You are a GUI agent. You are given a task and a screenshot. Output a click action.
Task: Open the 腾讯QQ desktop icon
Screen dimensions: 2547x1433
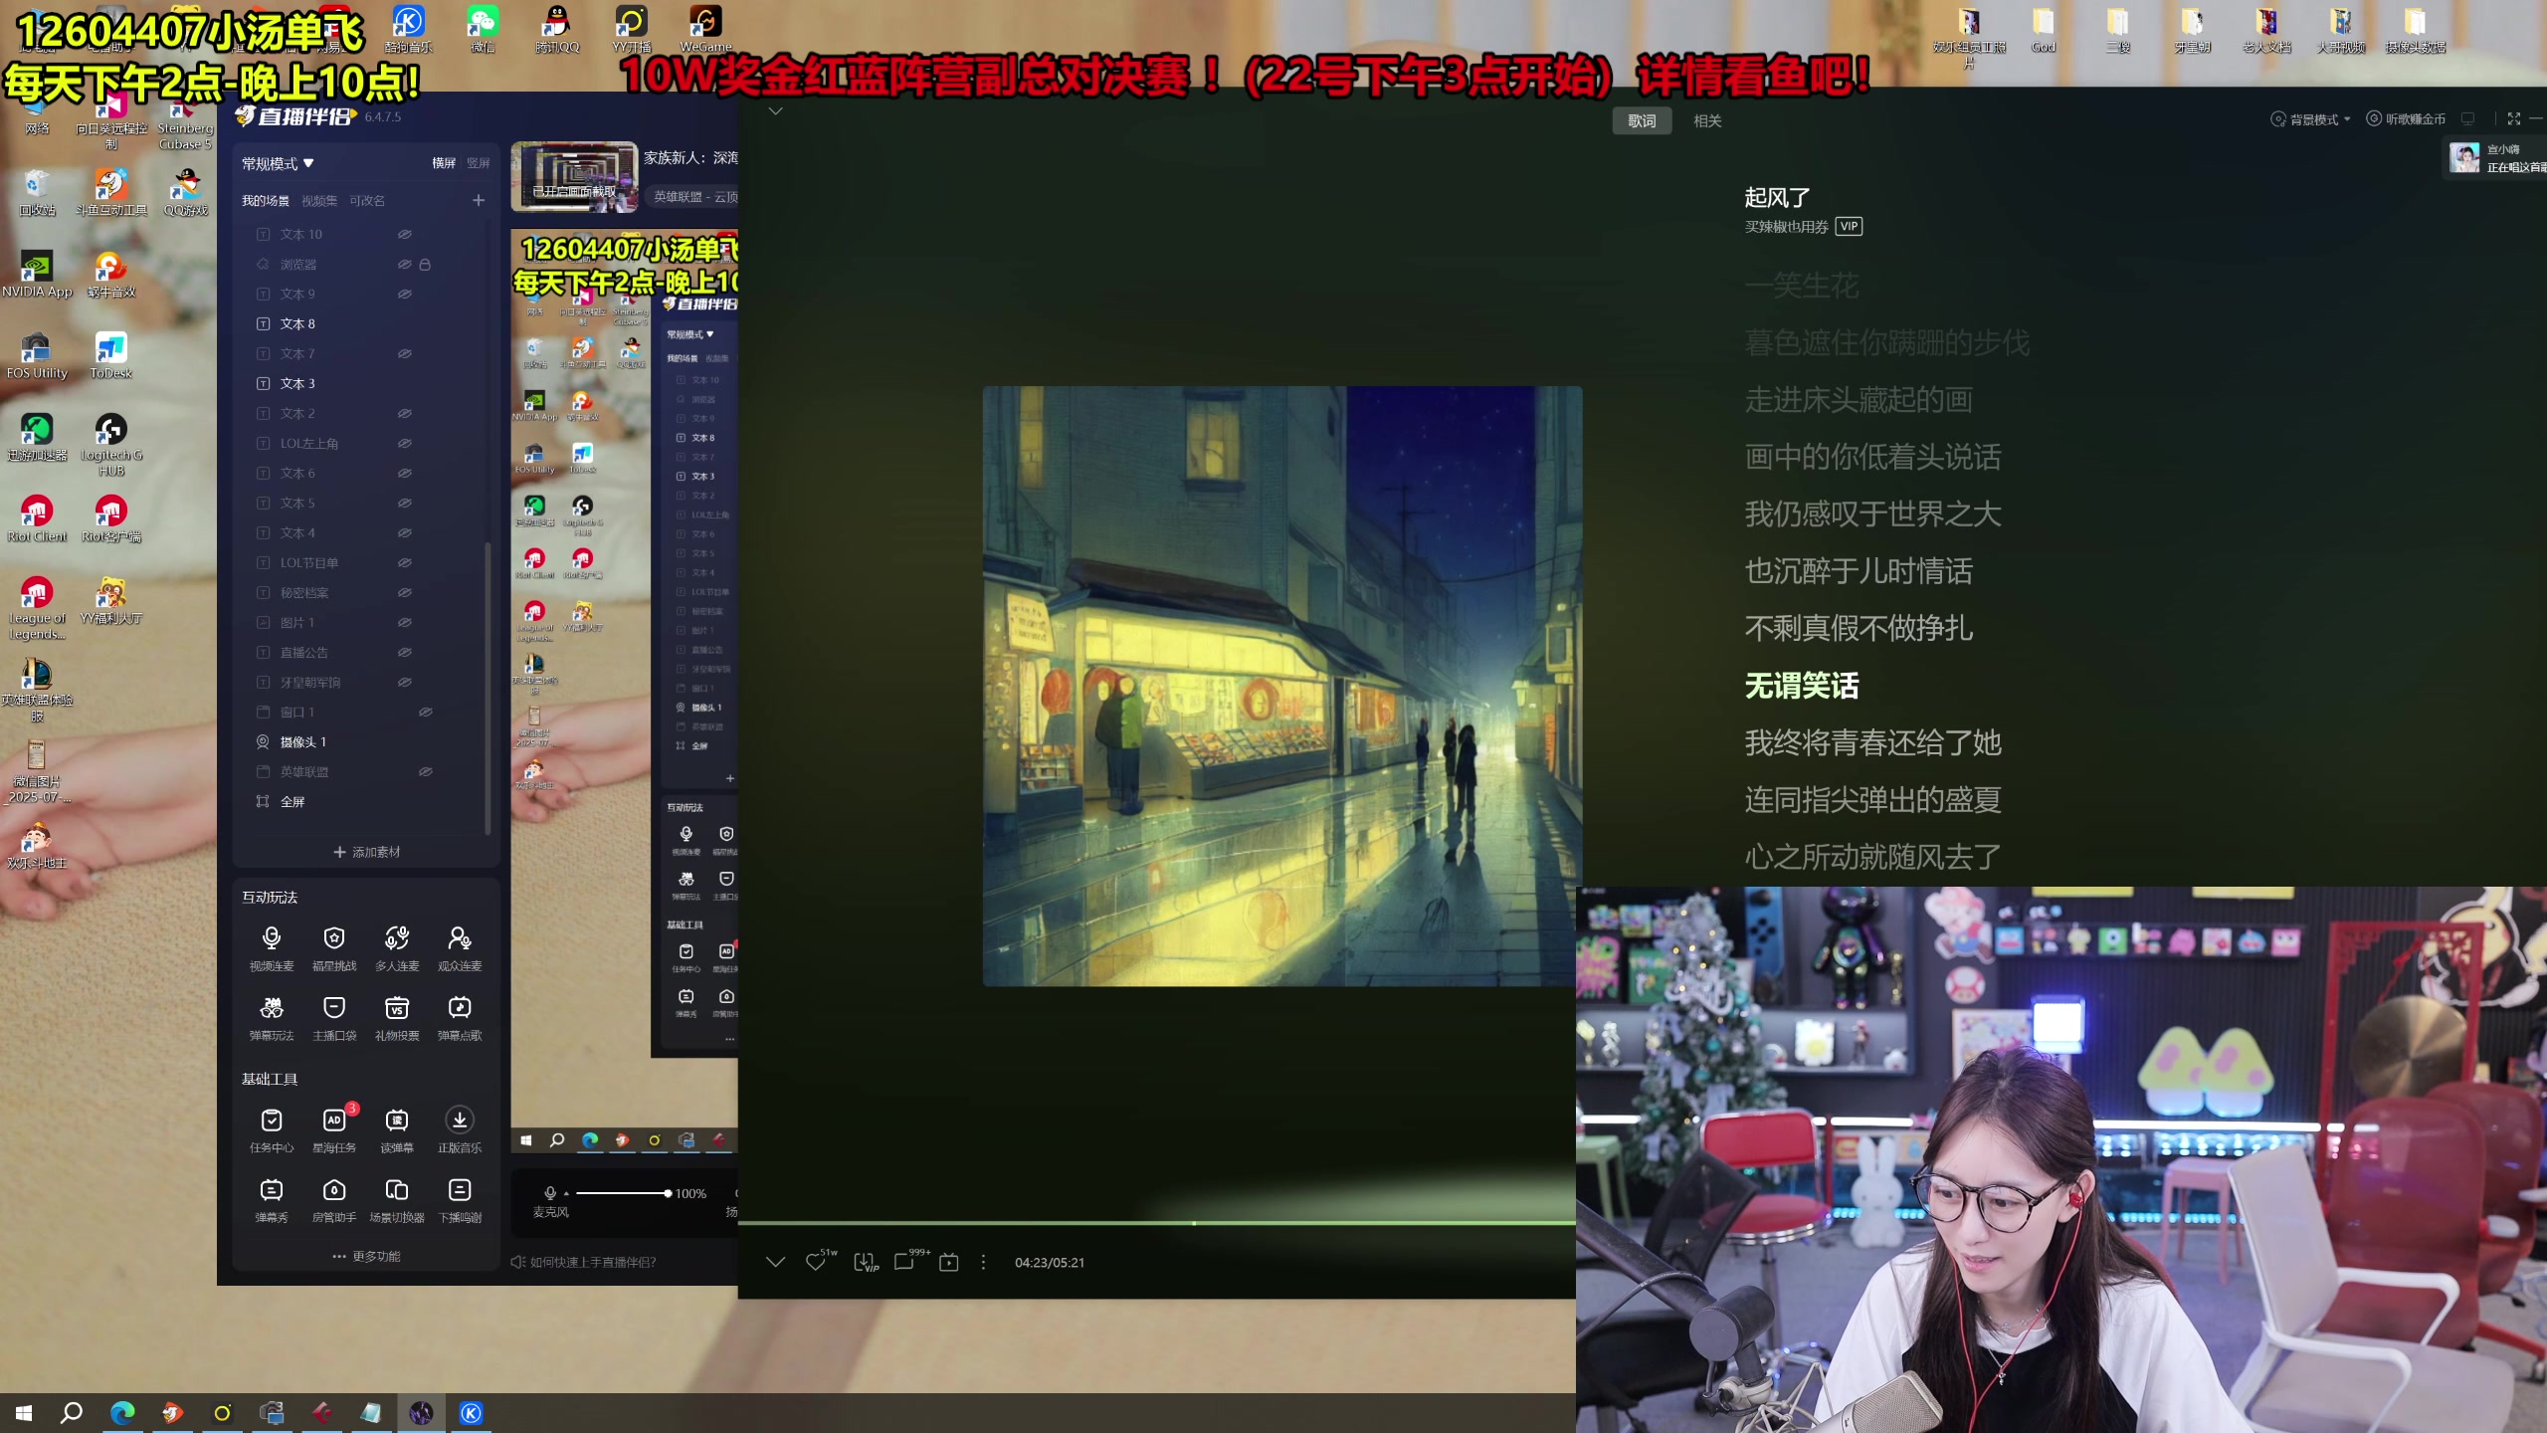[x=556, y=29]
